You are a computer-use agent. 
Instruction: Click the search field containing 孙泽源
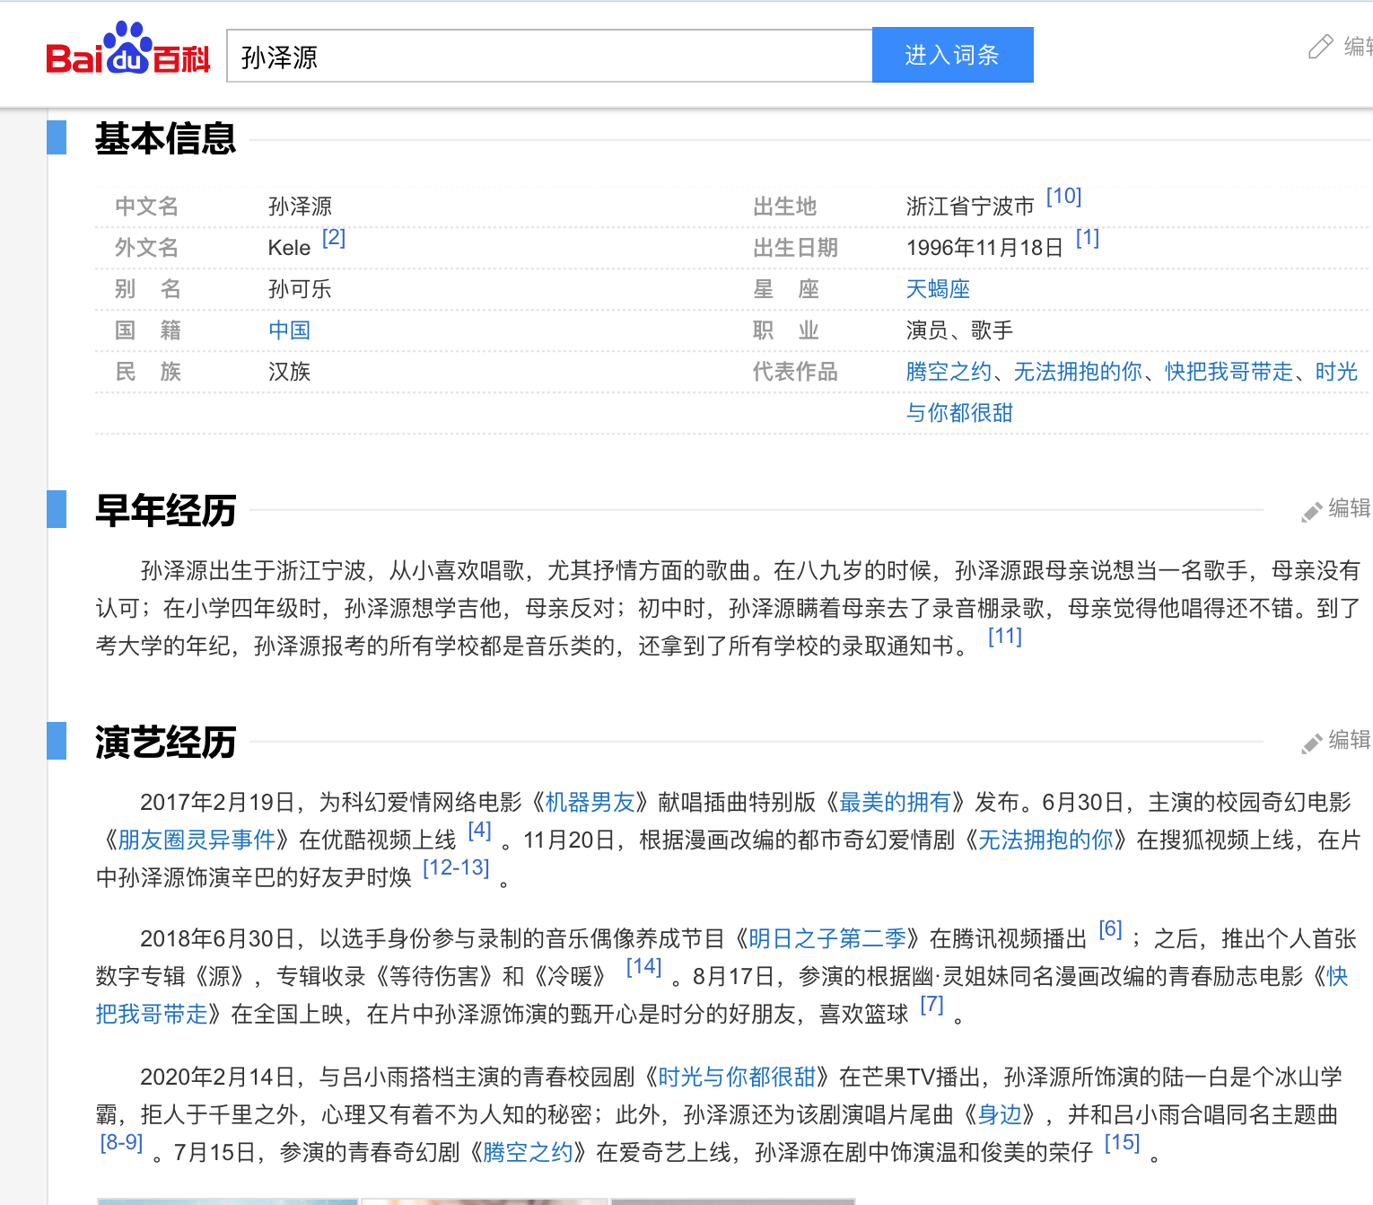pos(549,56)
